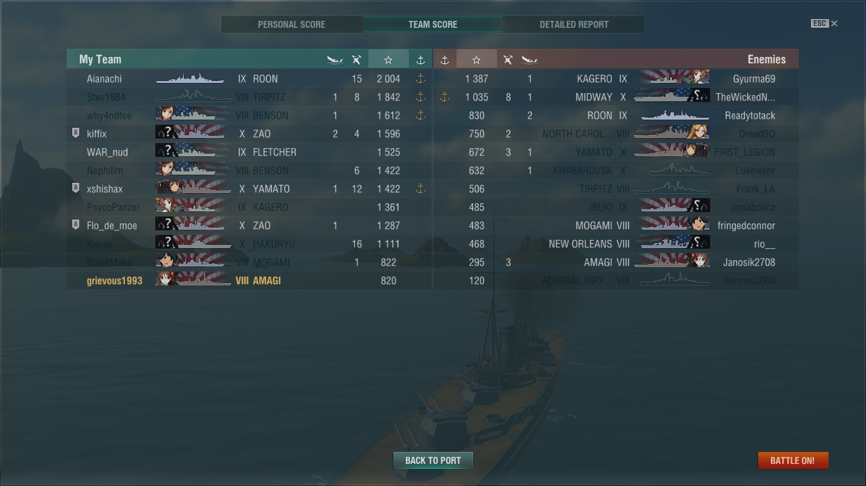Return with Back to Port button

point(433,460)
